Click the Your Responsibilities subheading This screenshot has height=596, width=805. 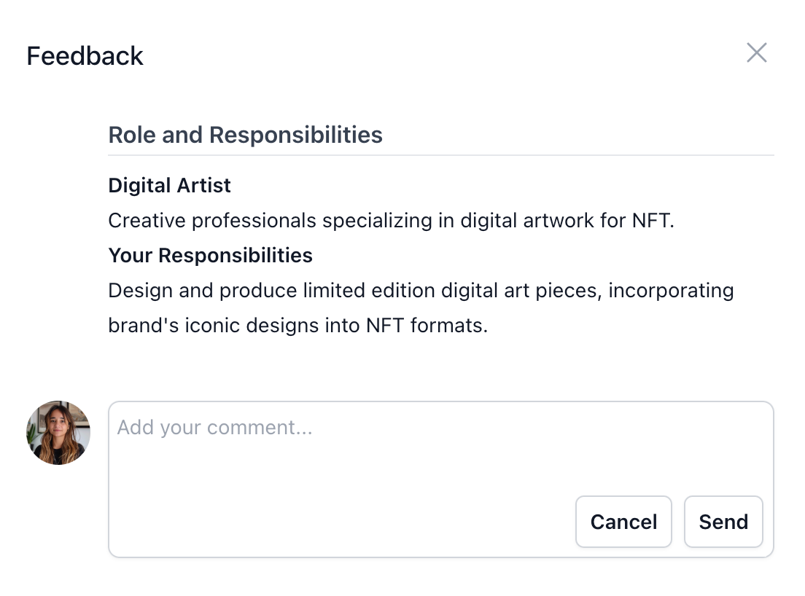point(210,256)
